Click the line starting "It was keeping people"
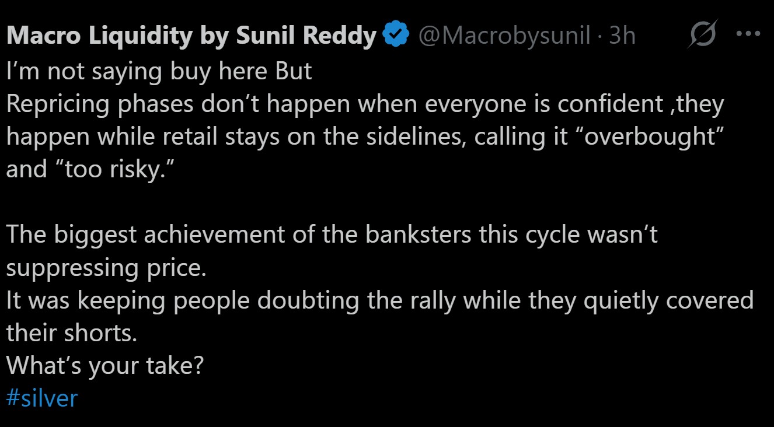The image size is (774, 427). pyautogui.click(x=379, y=300)
